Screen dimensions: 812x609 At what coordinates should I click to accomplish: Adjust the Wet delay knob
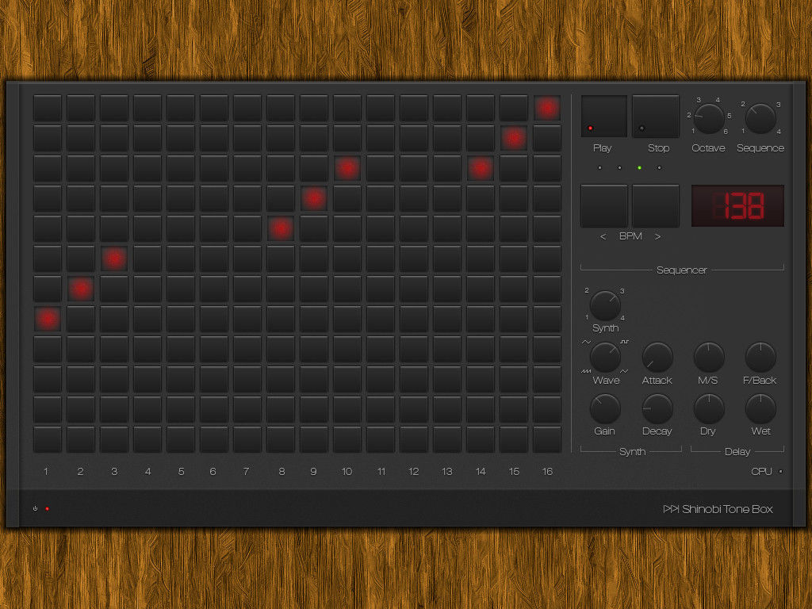coord(760,408)
